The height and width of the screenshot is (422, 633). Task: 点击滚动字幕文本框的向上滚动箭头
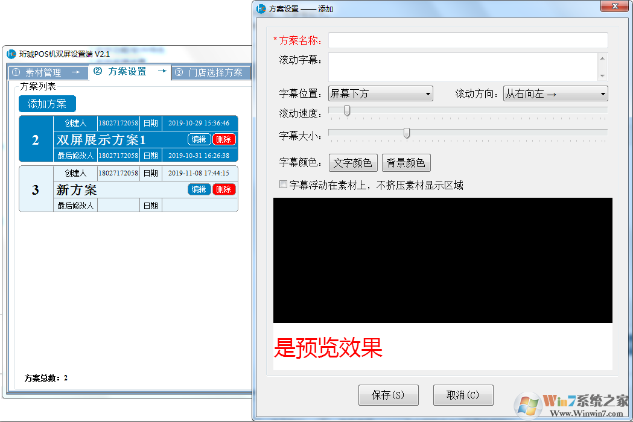click(603, 57)
